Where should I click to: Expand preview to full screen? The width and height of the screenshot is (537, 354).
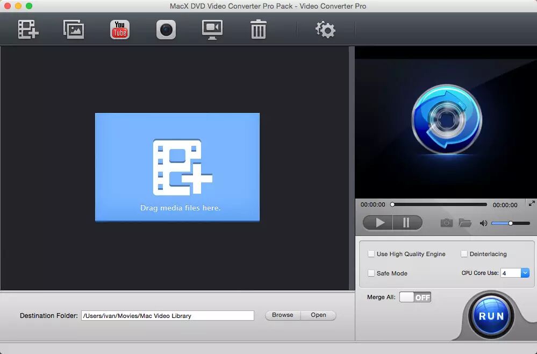click(x=532, y=203)
